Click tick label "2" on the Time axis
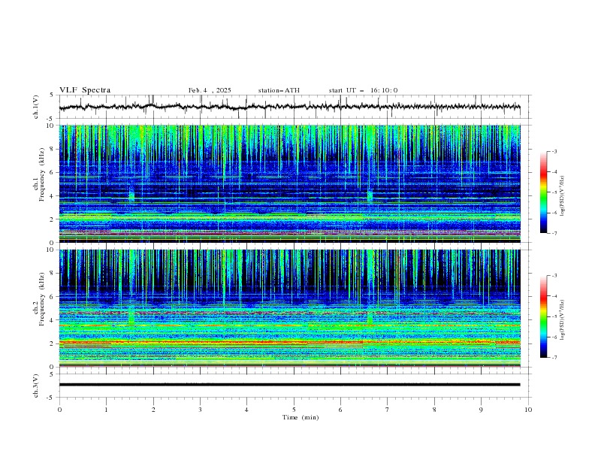The height and width of the screenshot is (460, 595). click(153, 410)
